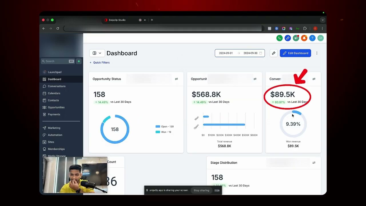Open the red E browser profile icon
This screenshot has width=366, height=206.
(315, 29)
